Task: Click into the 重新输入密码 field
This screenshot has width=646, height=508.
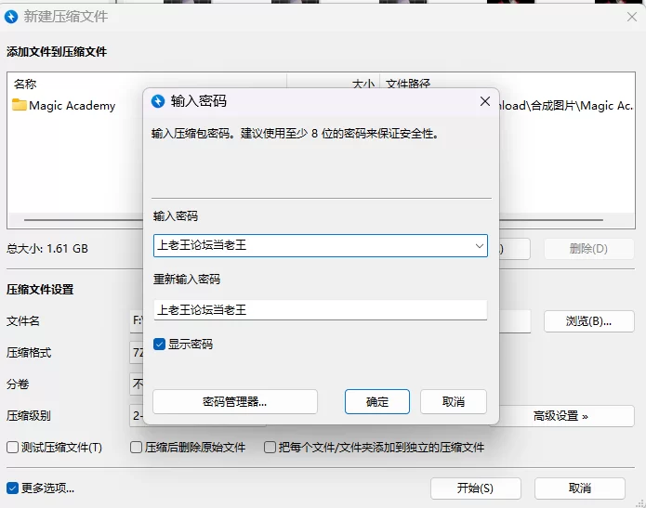Action: 321,310
